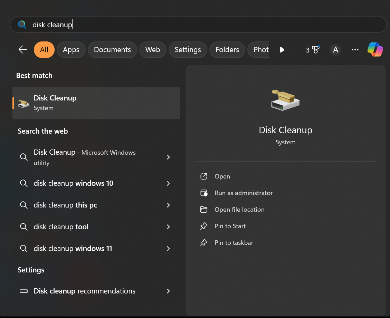390x318 pixels.
Task: Click the Run as administrator shield icon
Action: pos(204,193)
